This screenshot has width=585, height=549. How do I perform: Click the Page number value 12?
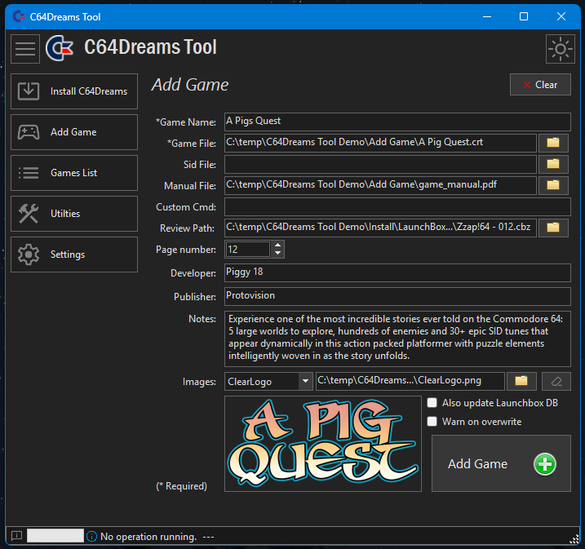248,249
